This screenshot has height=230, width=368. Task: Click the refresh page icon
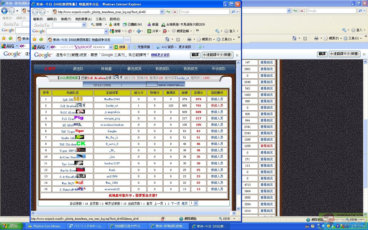tap(168, 12)
